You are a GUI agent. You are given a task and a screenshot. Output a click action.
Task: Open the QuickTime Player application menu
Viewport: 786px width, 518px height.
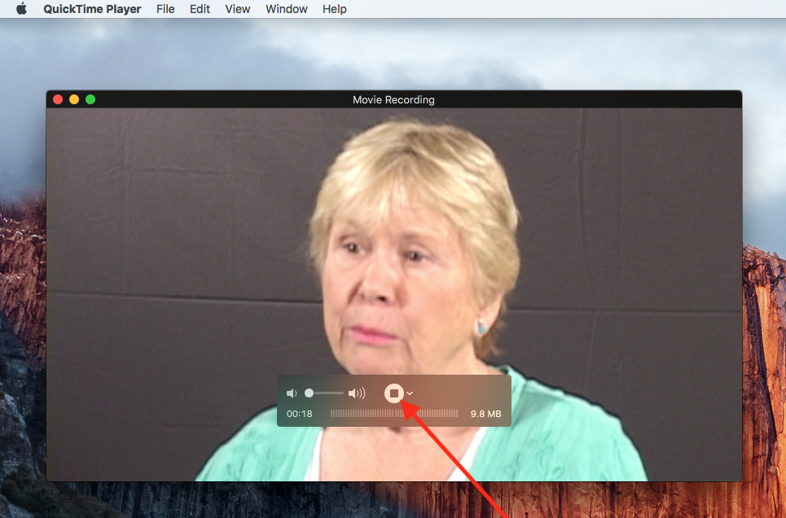(x=92, y=9)
